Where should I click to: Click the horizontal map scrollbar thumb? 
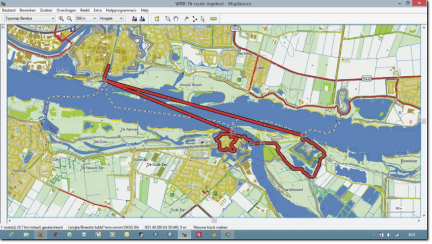(214, 220)
